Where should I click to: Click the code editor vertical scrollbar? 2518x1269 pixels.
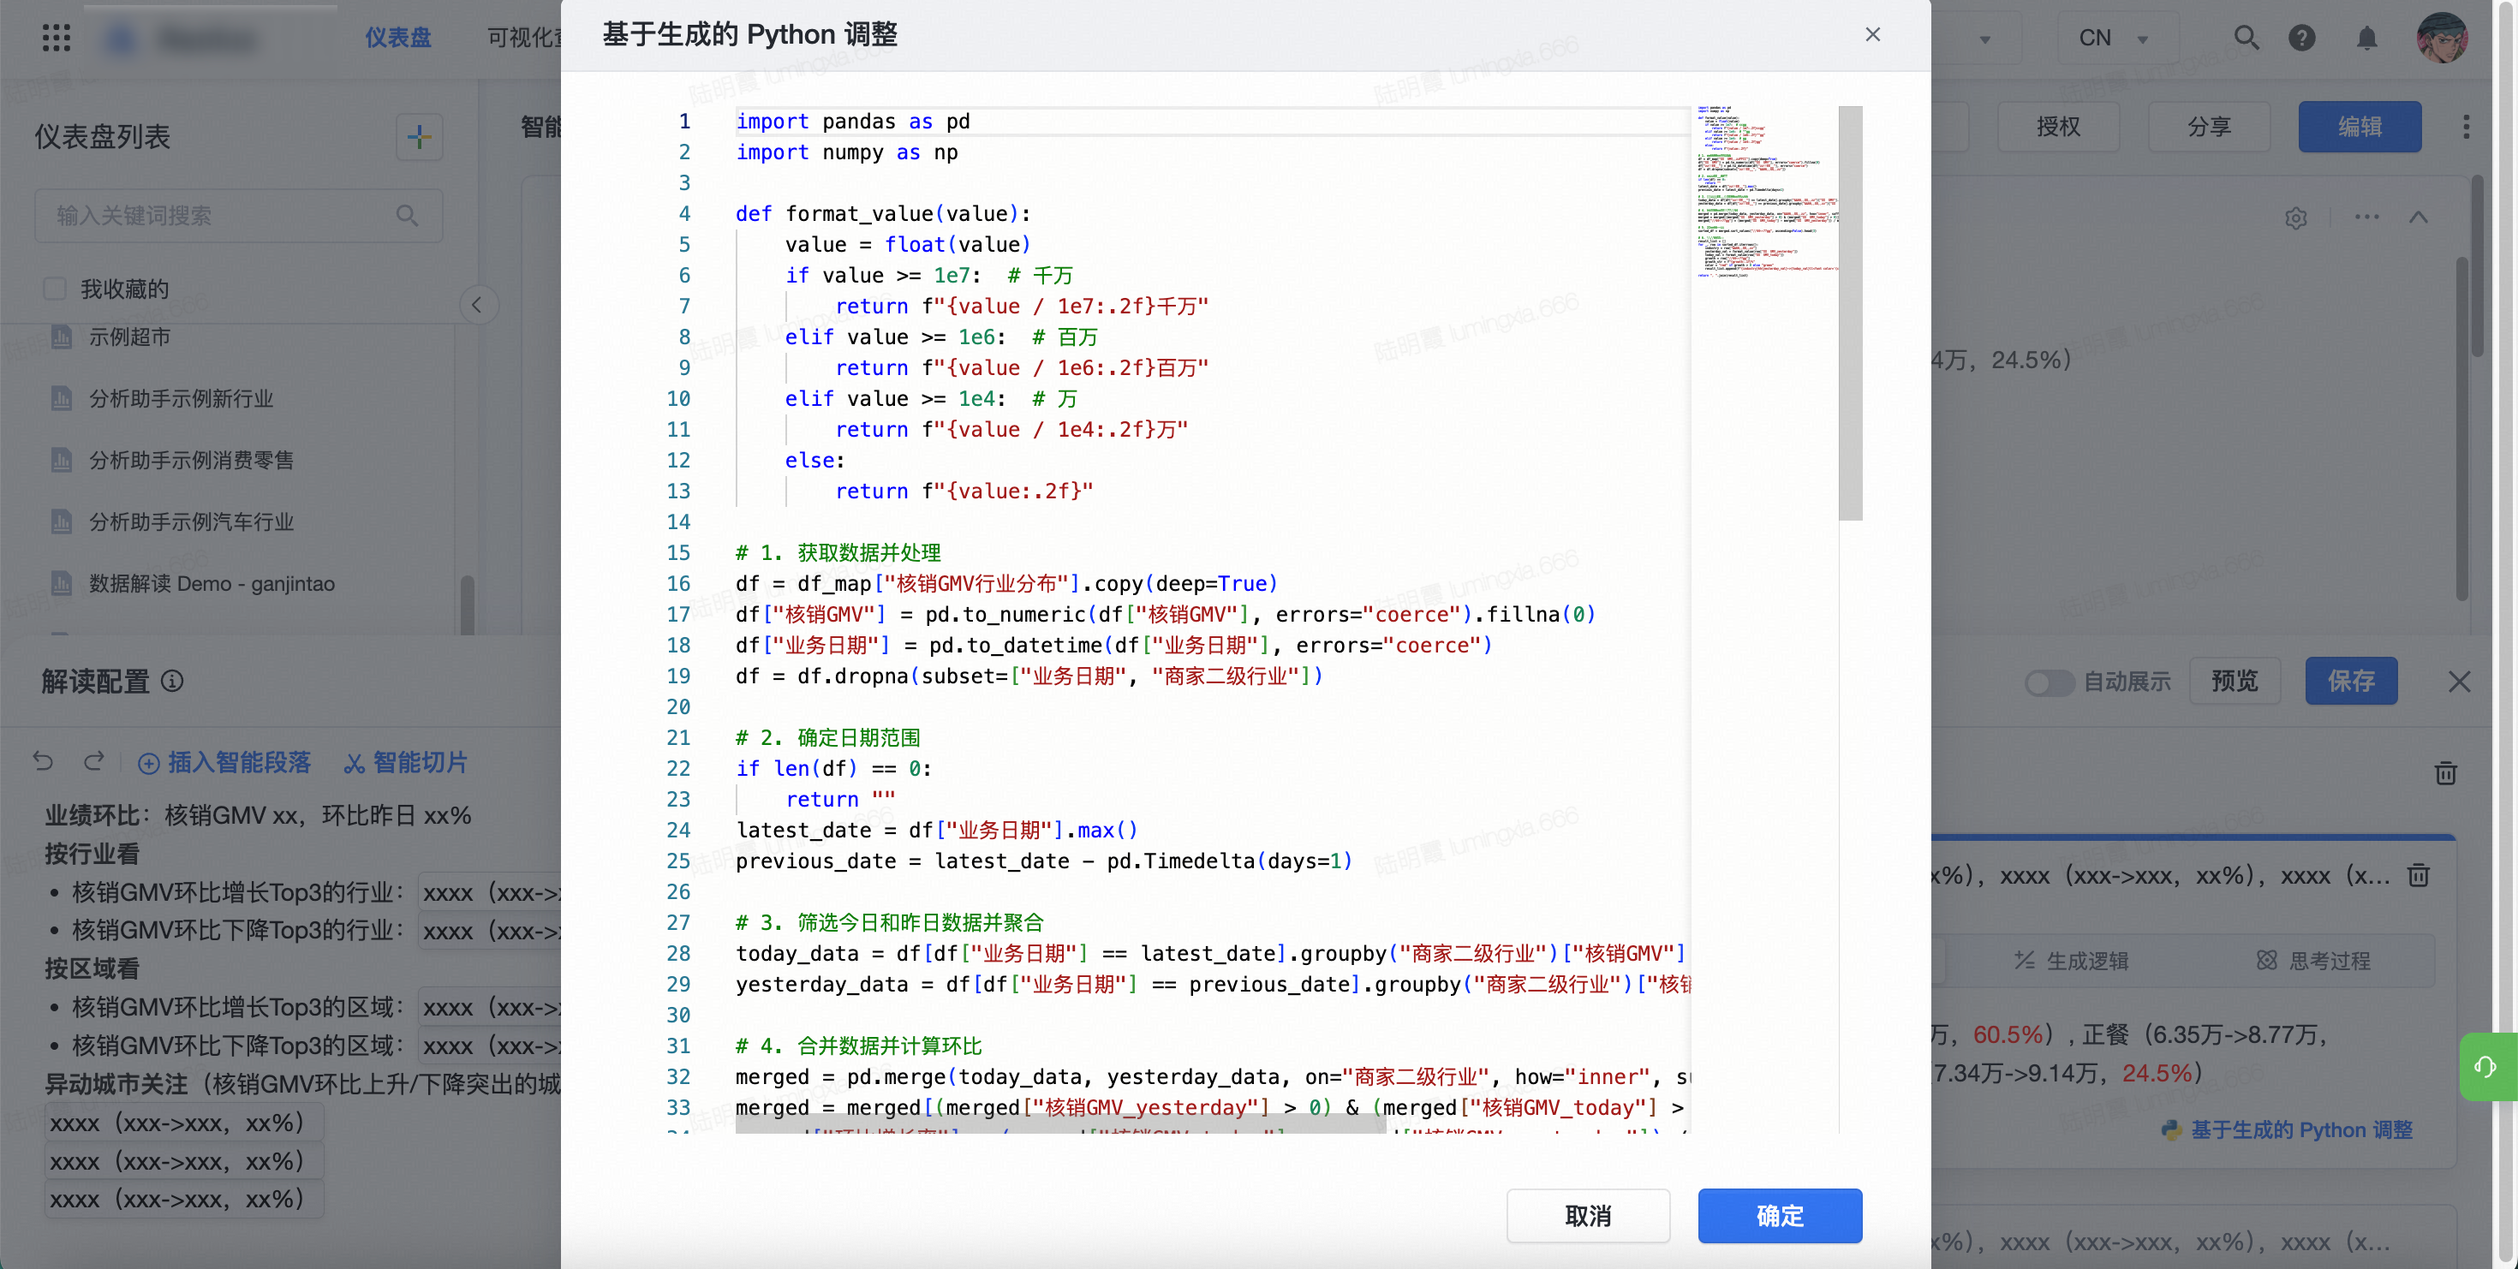tap(1849, 313)
